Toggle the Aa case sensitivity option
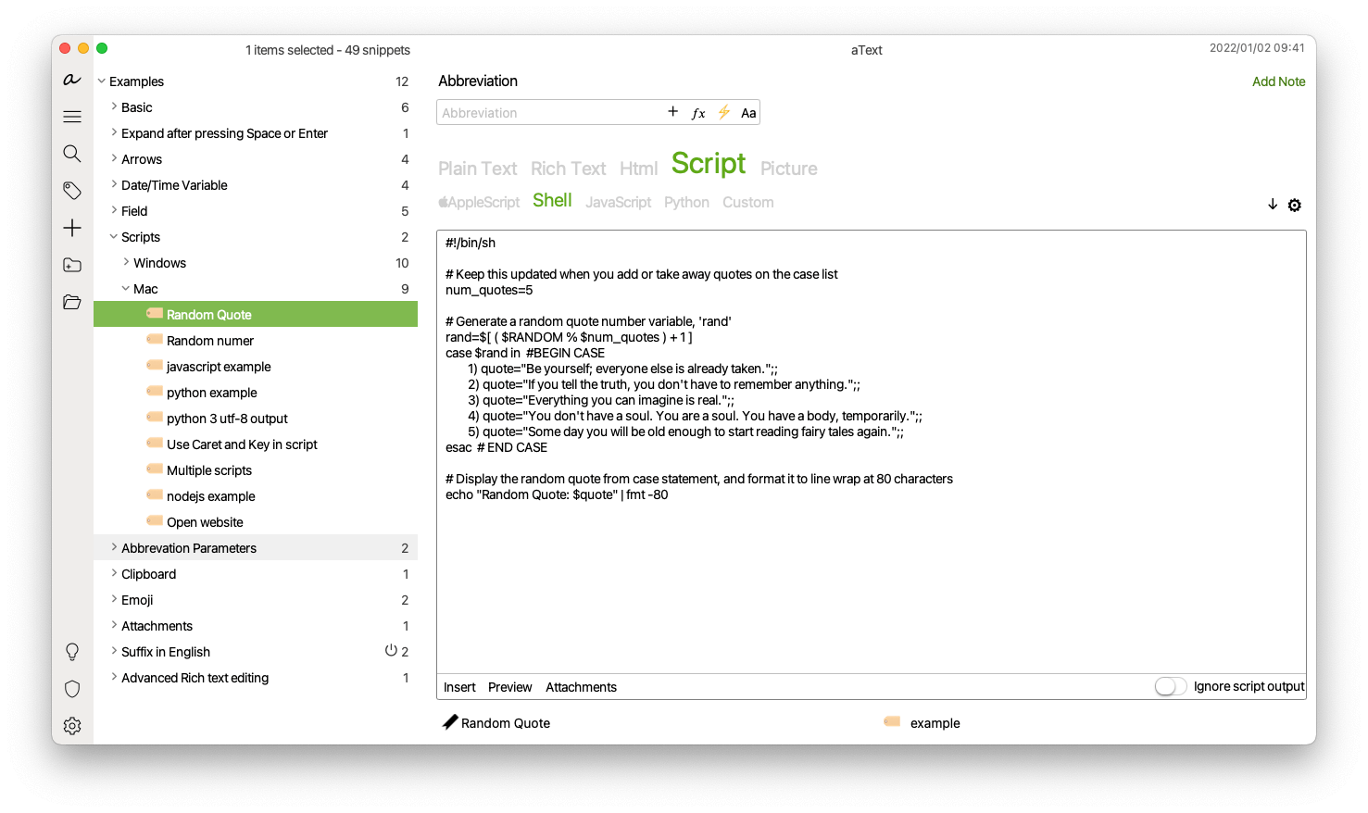The width and height of the screenshot is (1368, 813). pos(748,113)
